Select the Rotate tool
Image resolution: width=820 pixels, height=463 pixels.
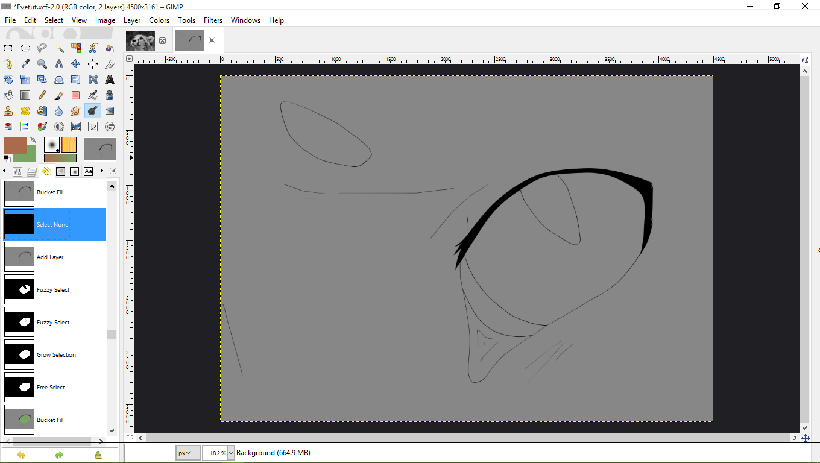coord(8,80)
